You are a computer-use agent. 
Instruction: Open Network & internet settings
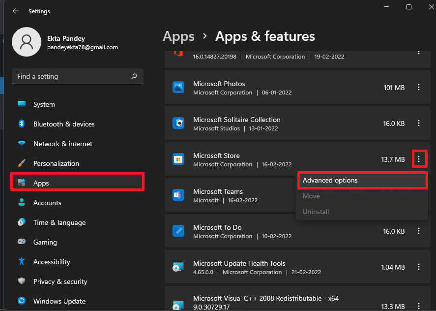[x=62, y=144]
